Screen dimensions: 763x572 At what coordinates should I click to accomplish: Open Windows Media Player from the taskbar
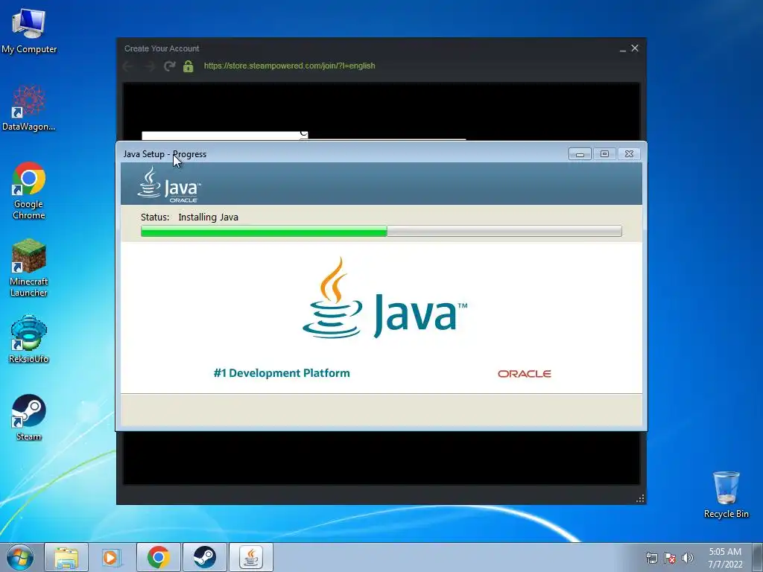pos(112,557)
